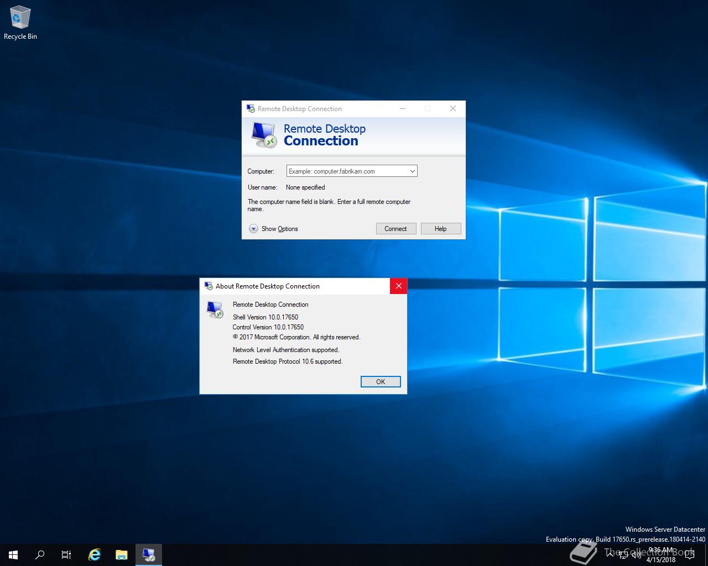Open the taskbar Search icon
Viewport: 708px width, 566px height.
40,555
